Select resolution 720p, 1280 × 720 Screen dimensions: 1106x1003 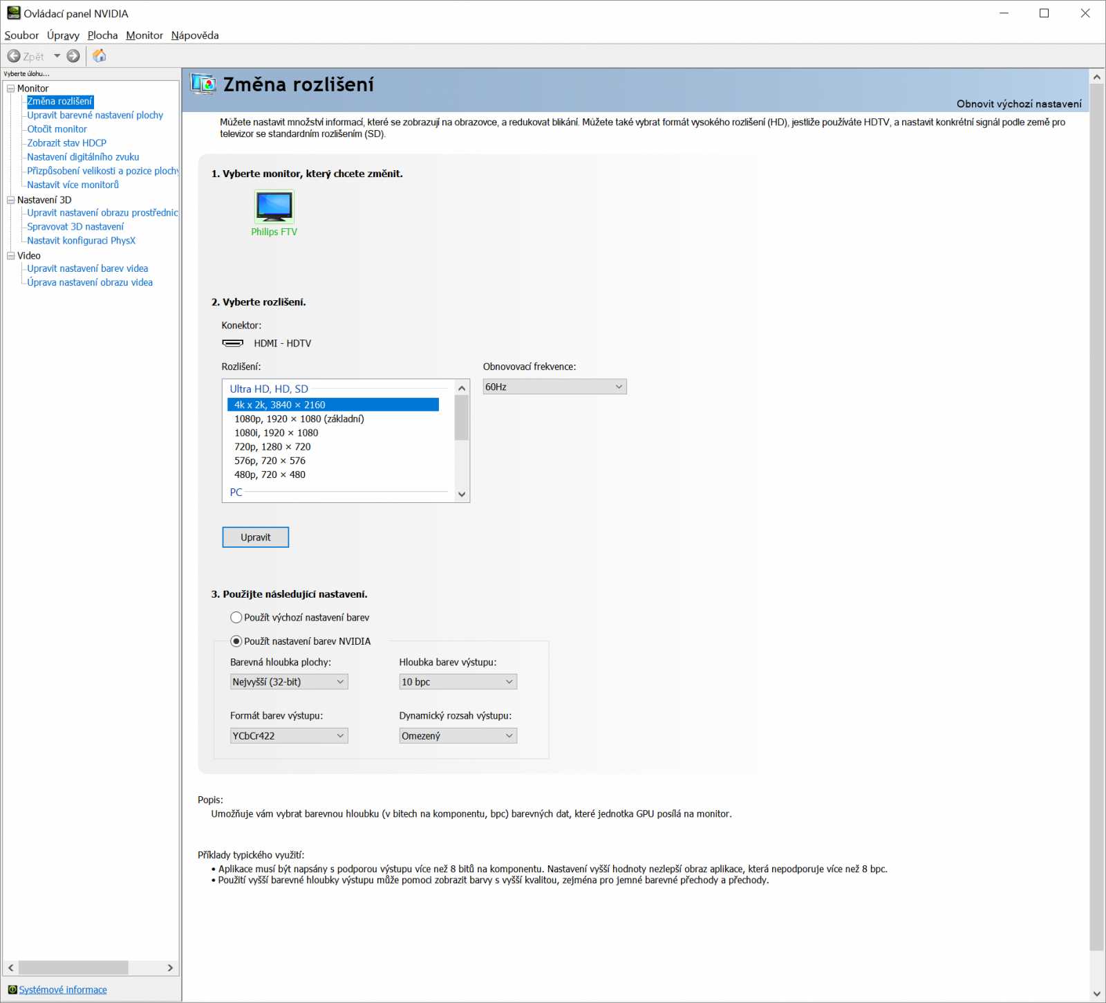(272, 447)
